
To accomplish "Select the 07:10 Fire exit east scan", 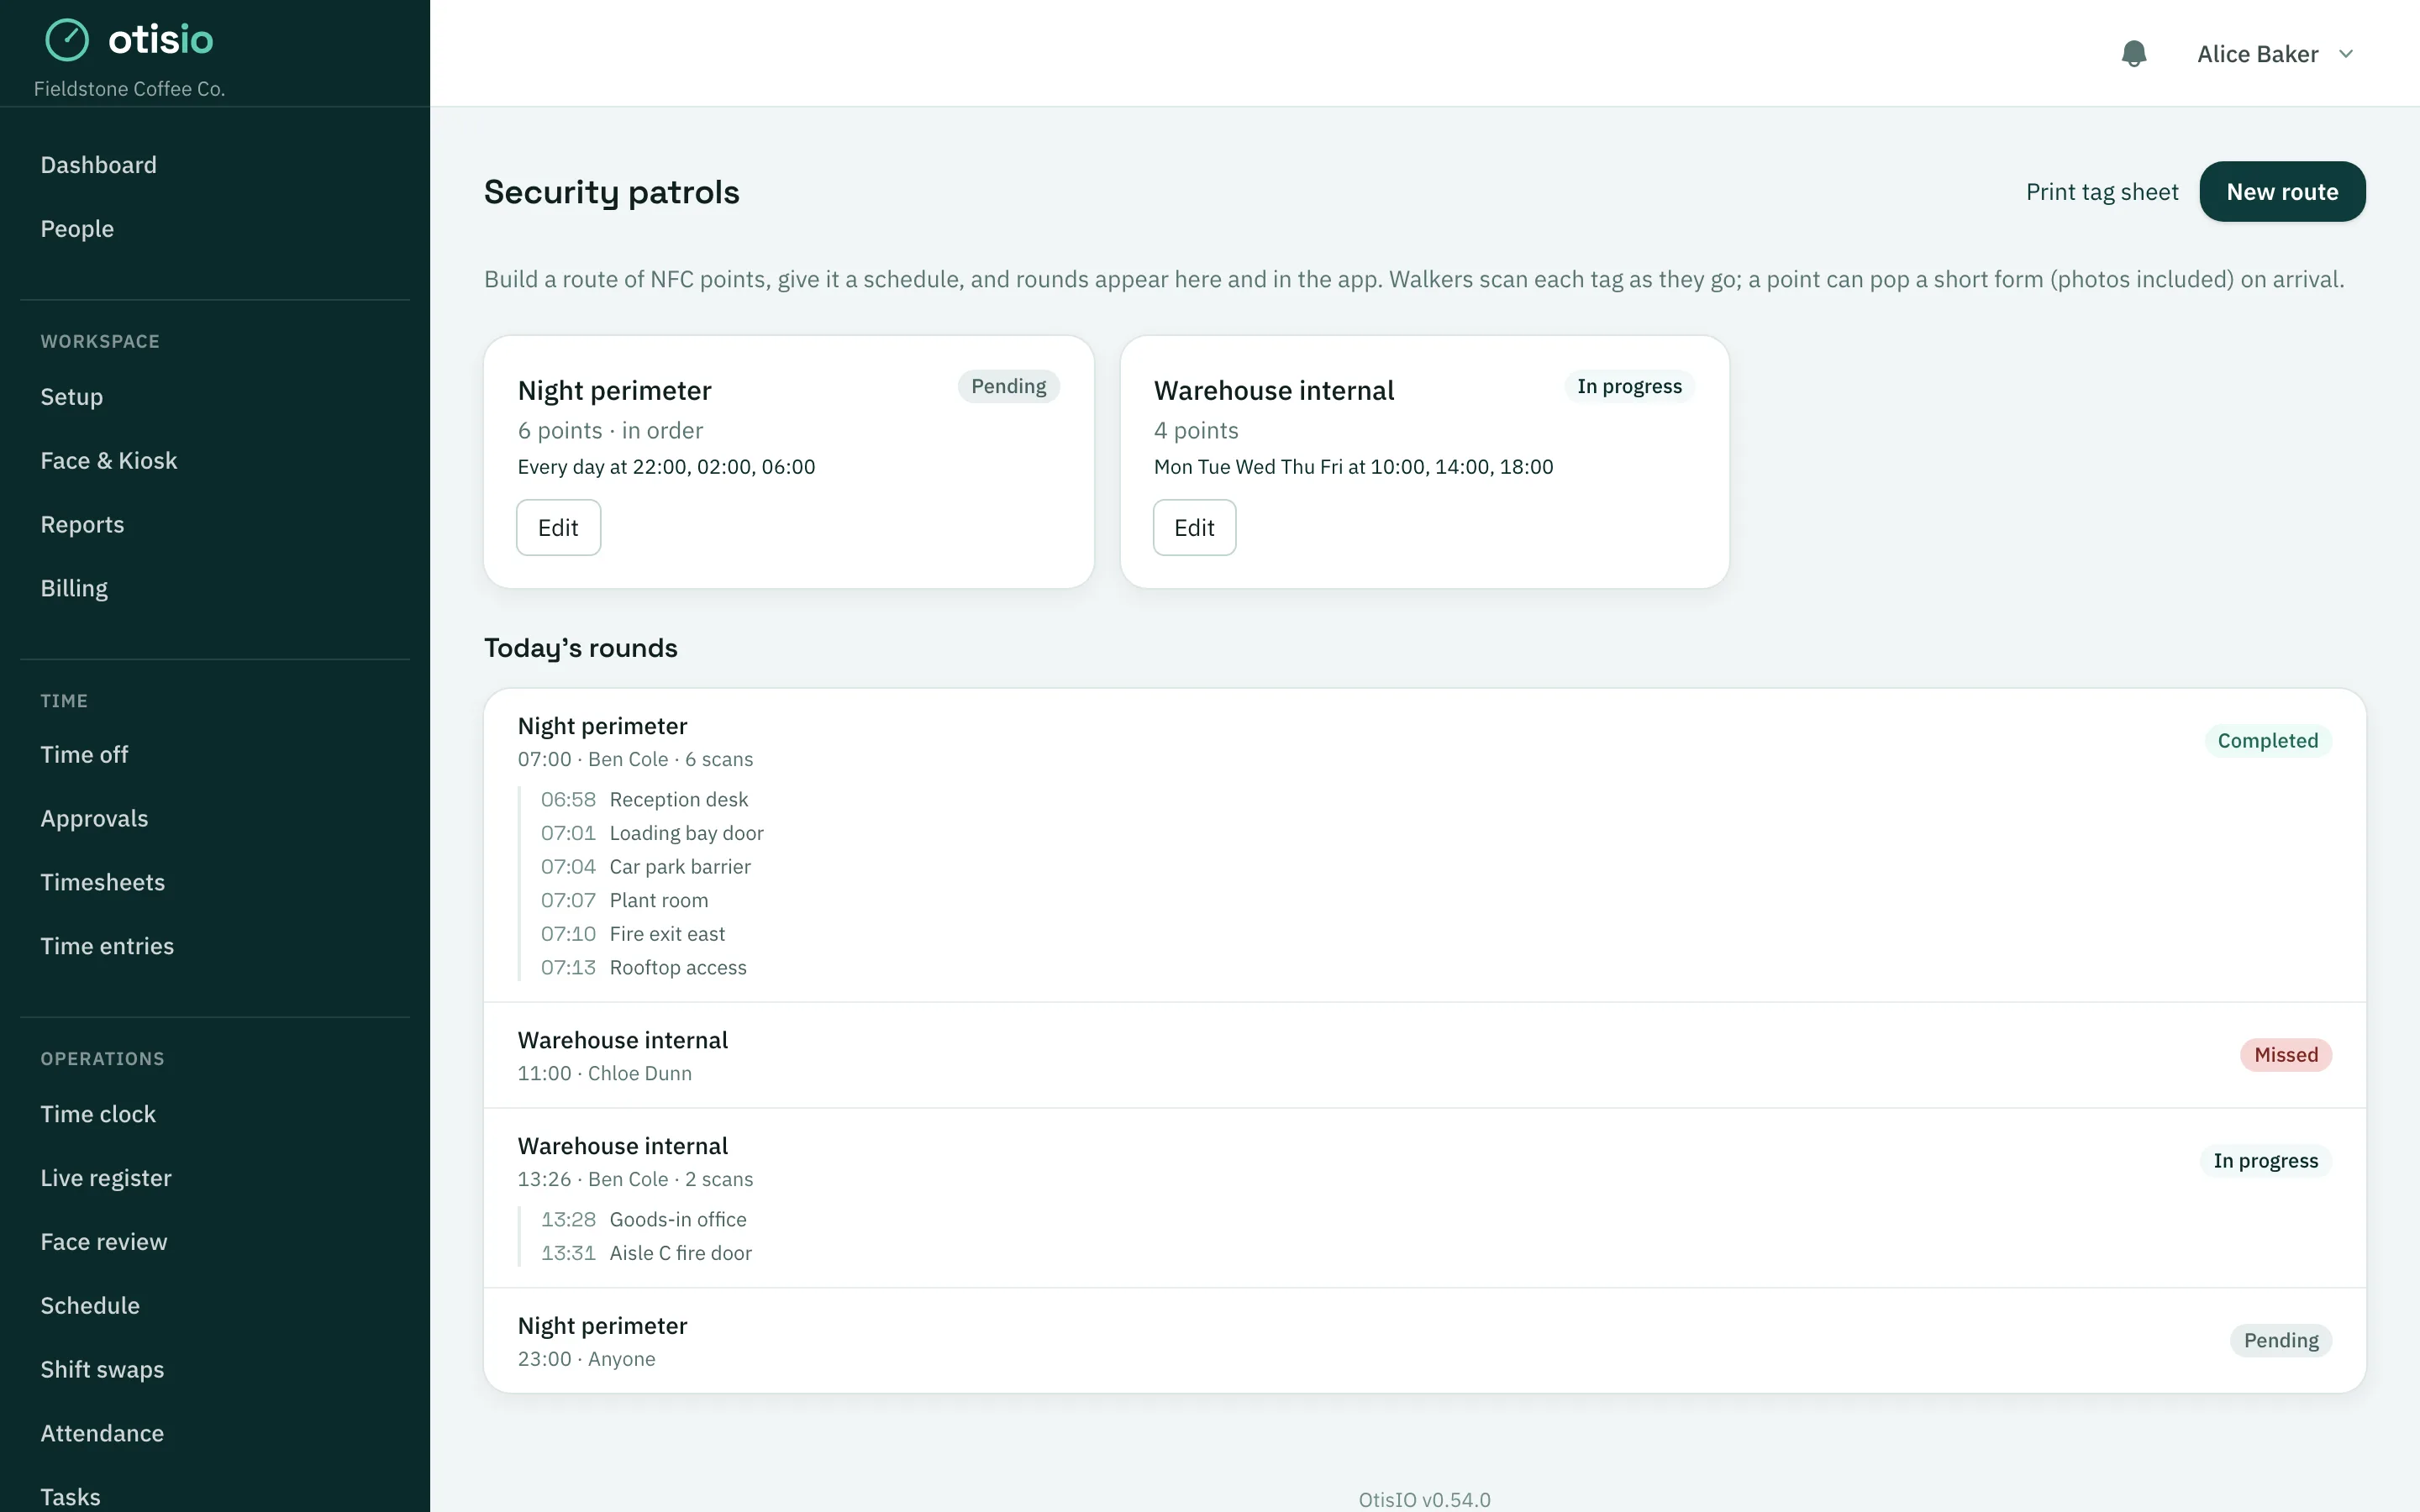I will click(632, 934).
